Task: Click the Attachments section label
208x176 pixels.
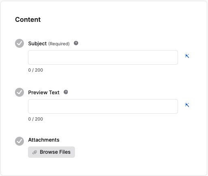Action: click(44, 140)
